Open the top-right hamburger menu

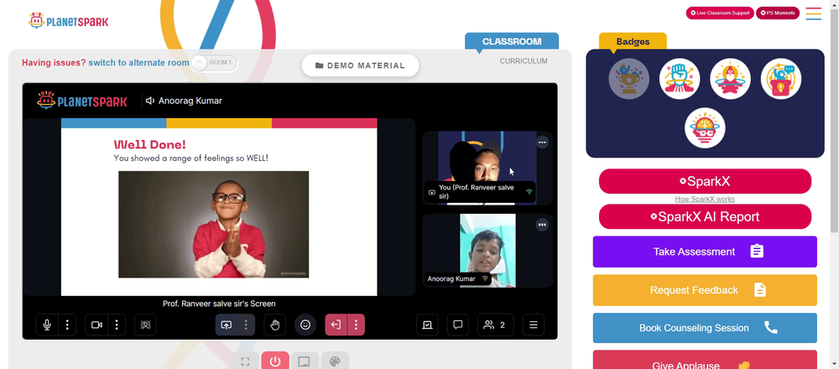pyautogui.click(x=813, y=13)
